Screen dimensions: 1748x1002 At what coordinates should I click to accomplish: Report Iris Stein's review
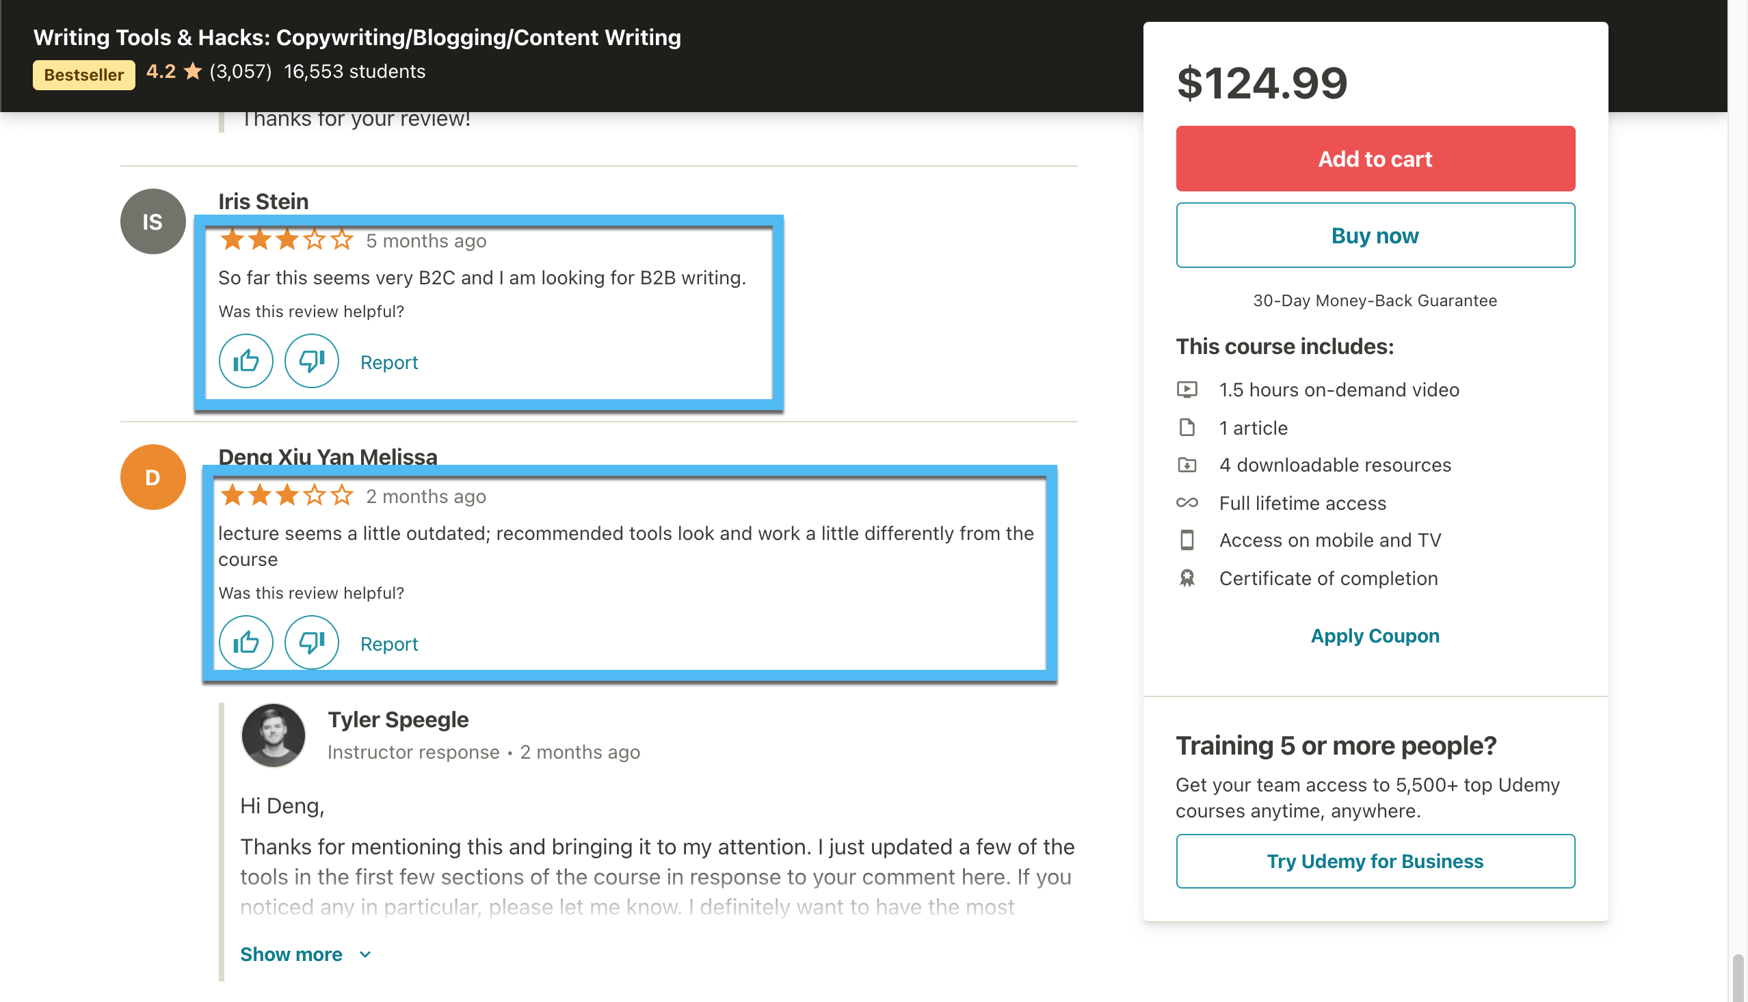pyautogui.click(x=388, y=361)
